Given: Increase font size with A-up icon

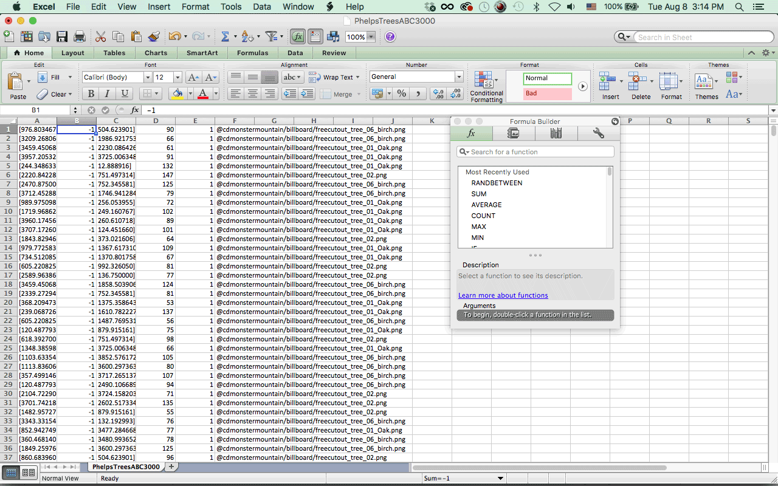Looking at the screenshot, I should [193, 77].
